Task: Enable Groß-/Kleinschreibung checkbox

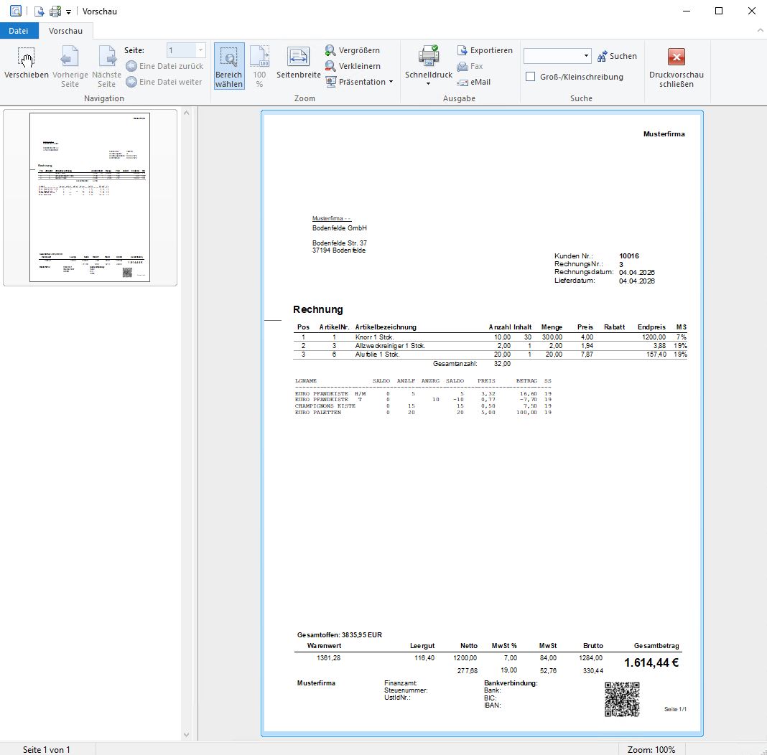Action: [531, 77]
